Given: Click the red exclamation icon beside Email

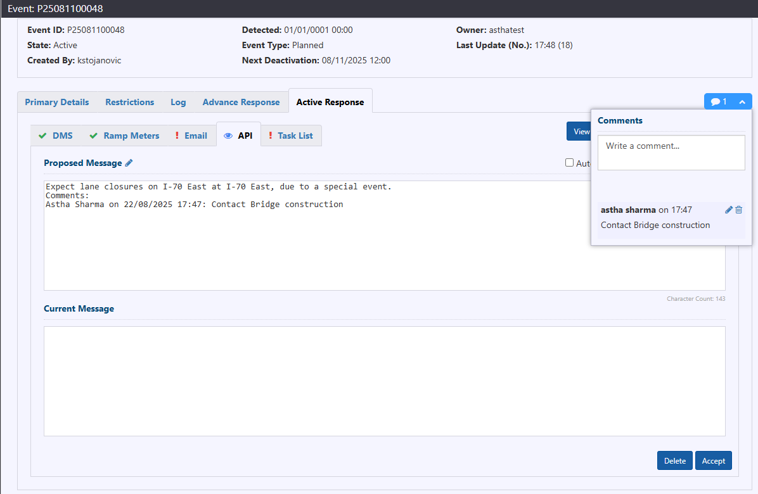Looking at the screenshot, I should click(177, 136).
